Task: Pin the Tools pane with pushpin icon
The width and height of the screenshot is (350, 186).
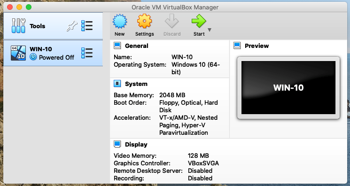Action: (x=72, y=26)
